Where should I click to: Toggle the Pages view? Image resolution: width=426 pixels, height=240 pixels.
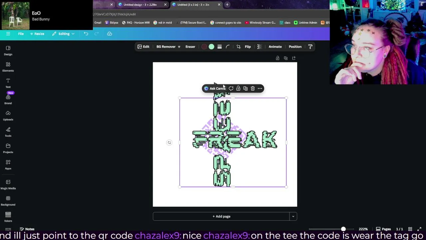click(x=383, y=229)
